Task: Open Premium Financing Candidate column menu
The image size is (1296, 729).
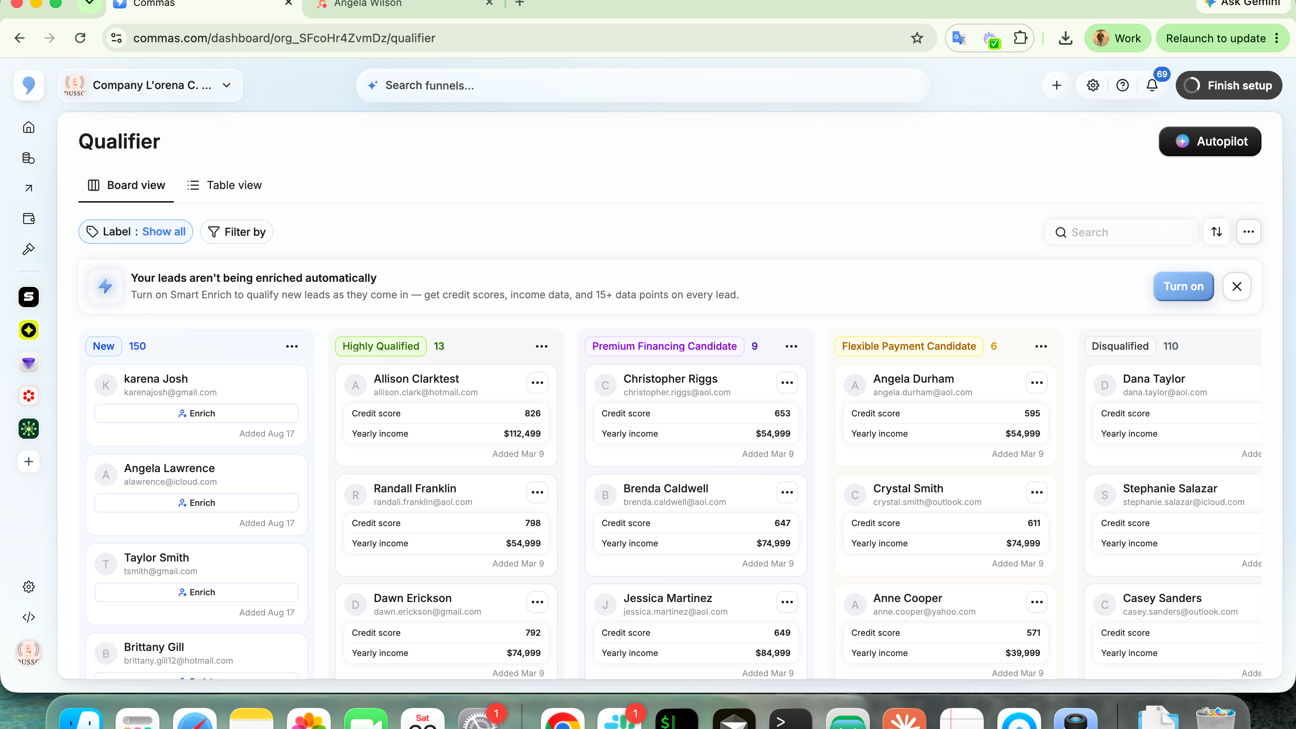Action: tap(791, 346)
